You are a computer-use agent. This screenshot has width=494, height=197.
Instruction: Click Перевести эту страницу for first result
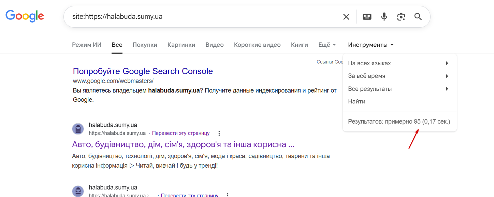pyautogui.click(x=181, y=133)
